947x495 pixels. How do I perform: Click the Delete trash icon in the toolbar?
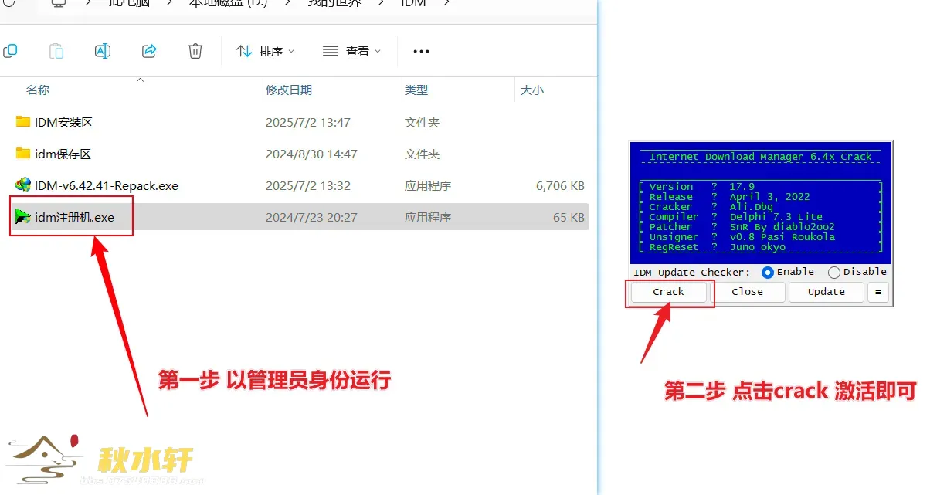coord(195,51)
